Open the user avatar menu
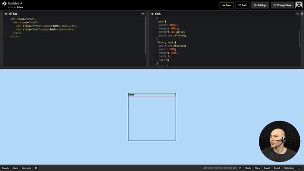 (x=299, y=5)
